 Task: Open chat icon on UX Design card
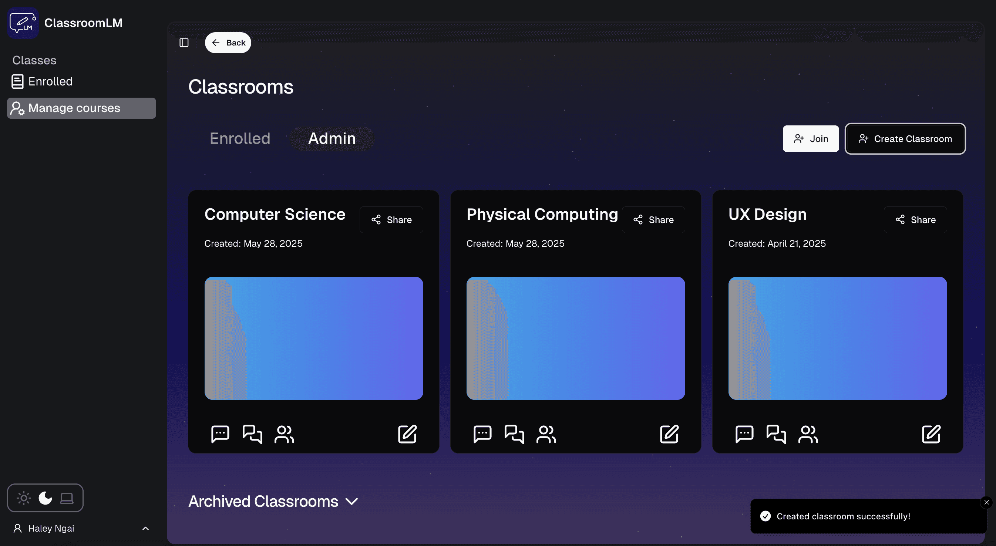pos(744,434)
